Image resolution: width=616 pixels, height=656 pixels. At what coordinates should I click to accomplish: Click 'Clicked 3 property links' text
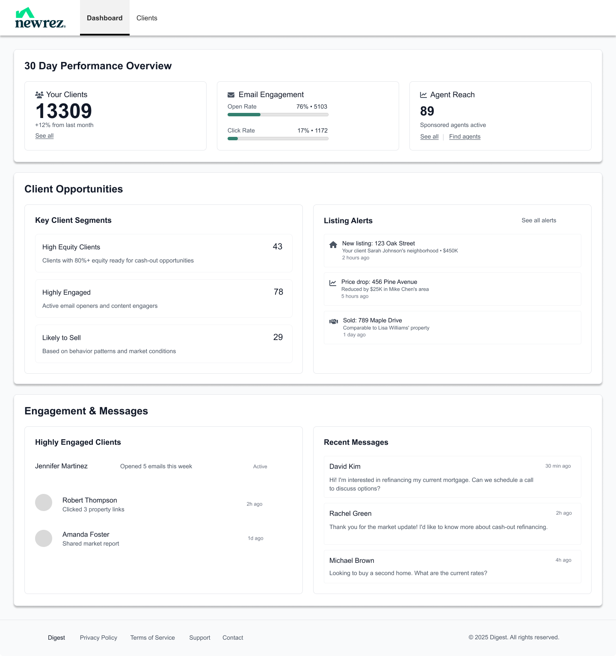[93, 509]
